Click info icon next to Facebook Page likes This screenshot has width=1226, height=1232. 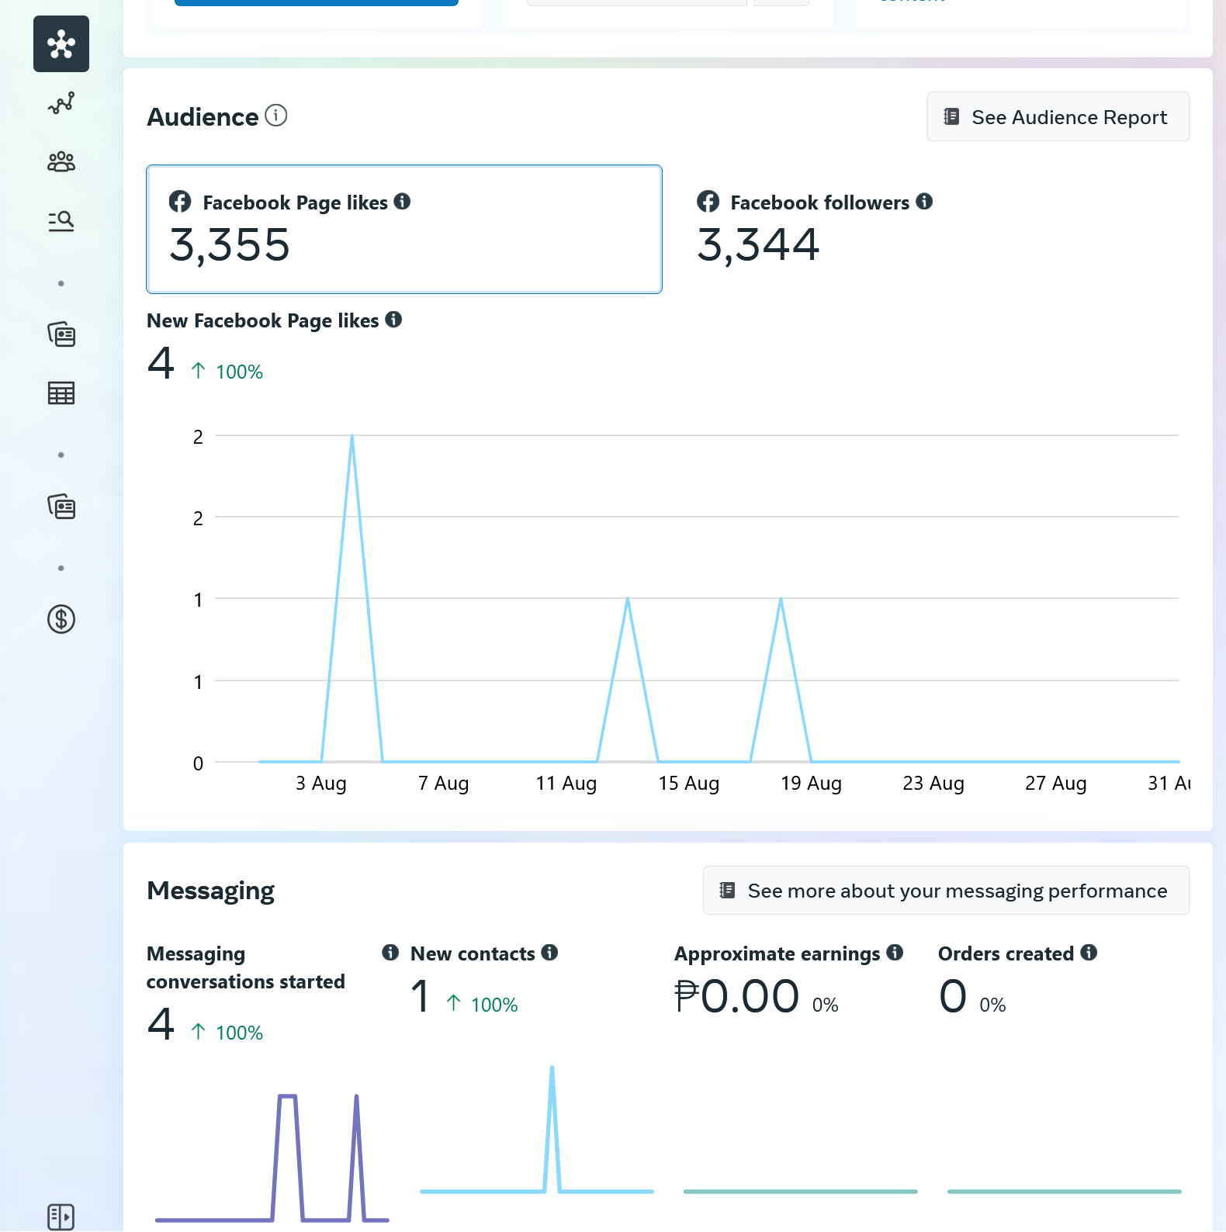coord(402,202)
